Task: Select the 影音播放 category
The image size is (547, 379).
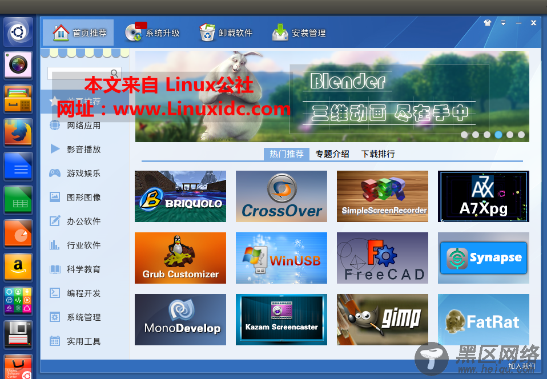Action: pyautogui.click(x=85, y=149)
